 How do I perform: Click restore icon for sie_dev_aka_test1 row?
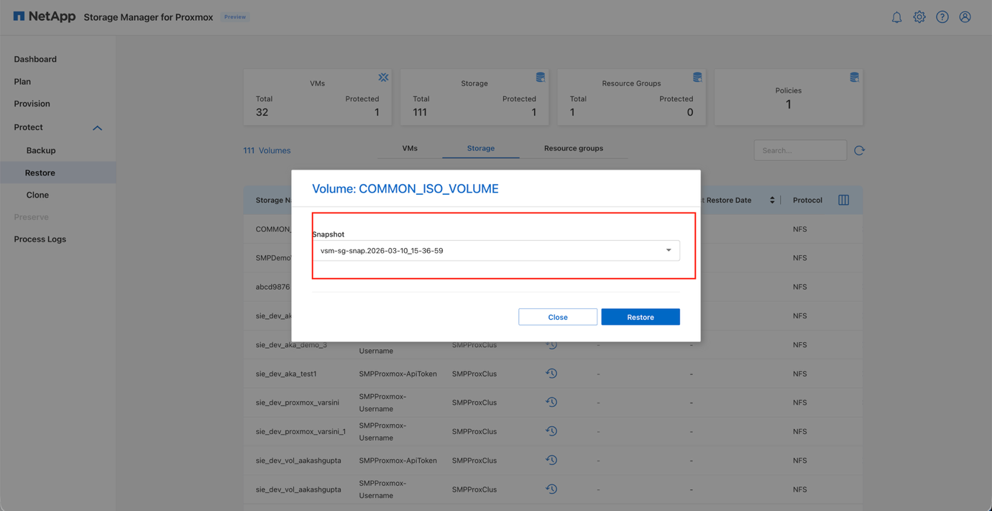pyautogui.click(x=551, y=374)
